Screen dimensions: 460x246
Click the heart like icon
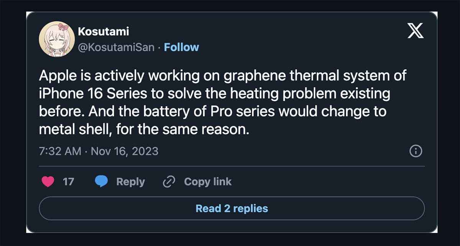pyautogui.click(x=48, y=182)
